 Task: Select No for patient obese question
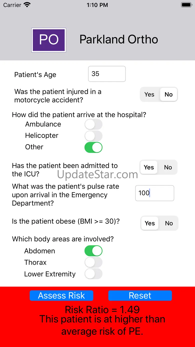[x=169, y=223]
